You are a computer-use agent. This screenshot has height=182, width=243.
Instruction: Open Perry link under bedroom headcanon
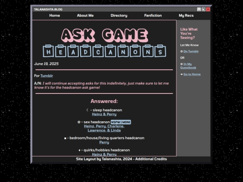click(x=104, y=142)
